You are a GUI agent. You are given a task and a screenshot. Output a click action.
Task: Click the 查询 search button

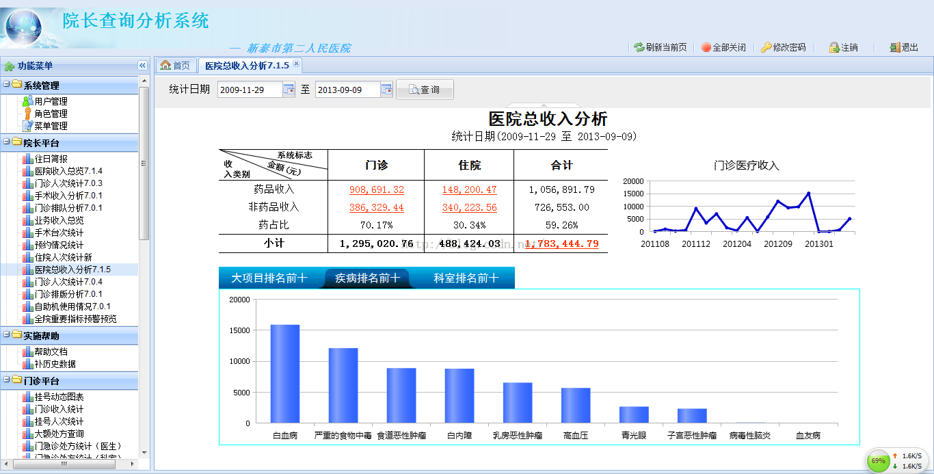(425, 90)
